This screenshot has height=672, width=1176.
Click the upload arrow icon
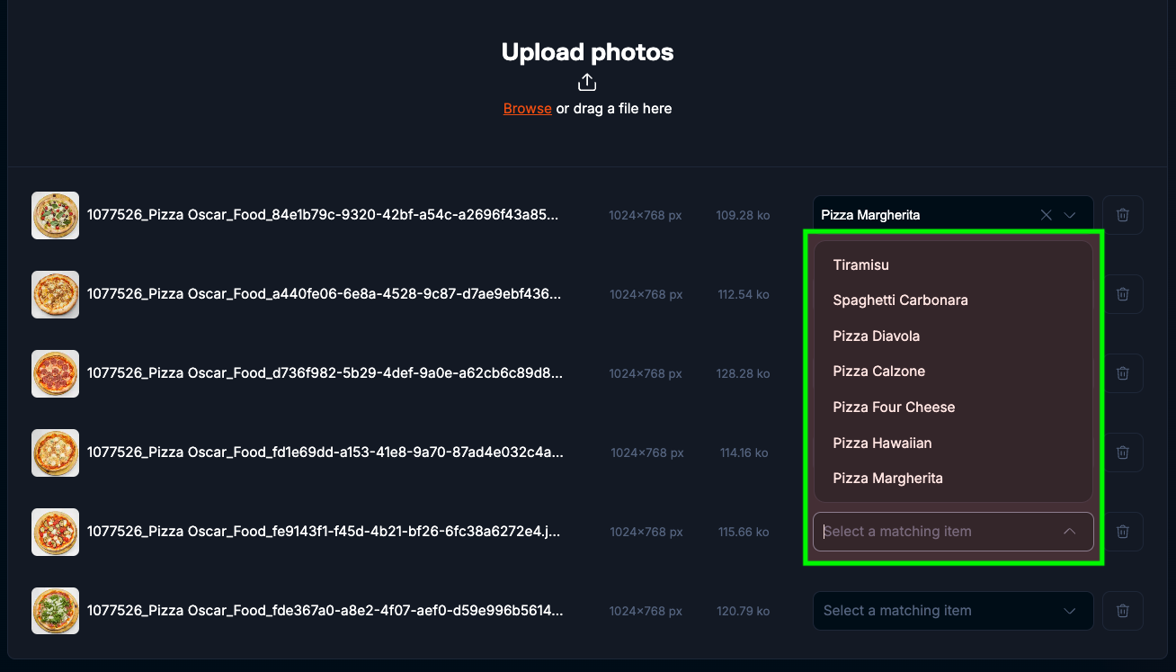(587, 83)
